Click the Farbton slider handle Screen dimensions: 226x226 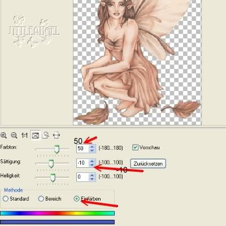point(56,149)
